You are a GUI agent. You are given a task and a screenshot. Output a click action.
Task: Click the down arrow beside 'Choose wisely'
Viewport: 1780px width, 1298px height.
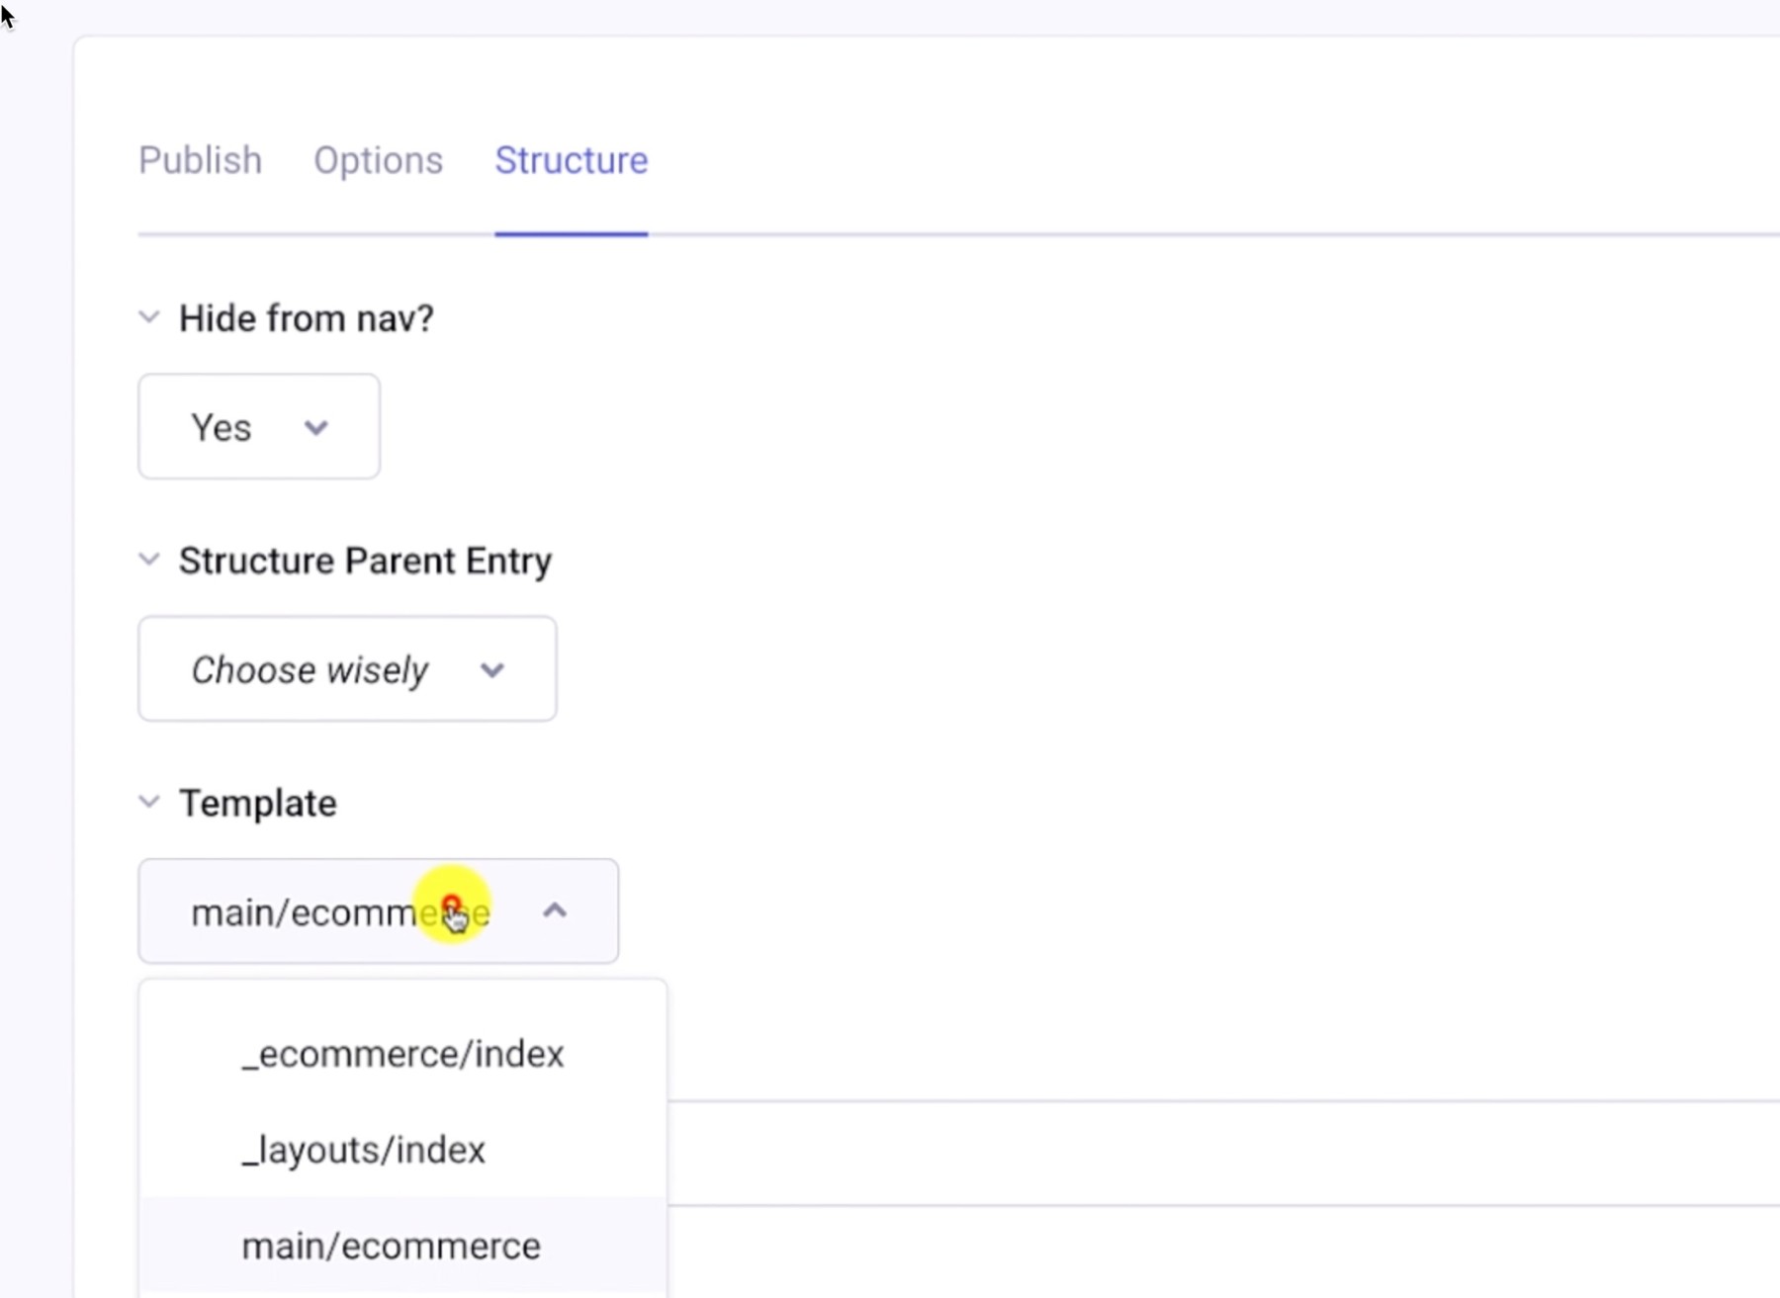click(492, 670)
